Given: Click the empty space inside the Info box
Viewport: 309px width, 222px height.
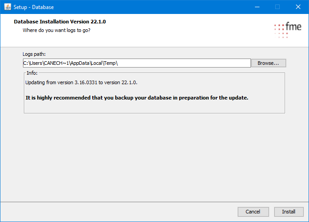Looking at the screenshot, I should pos(153,107).
